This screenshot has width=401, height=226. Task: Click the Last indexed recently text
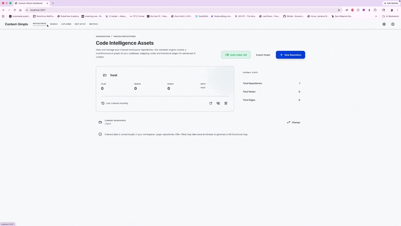[x=117, y=103]
